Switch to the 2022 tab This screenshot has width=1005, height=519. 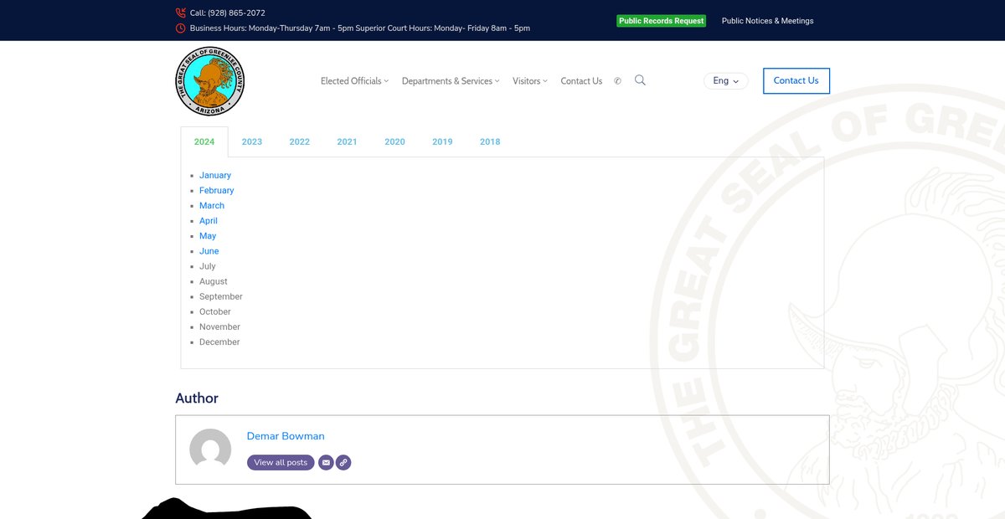pyautogui.click(x=300, y=141)
